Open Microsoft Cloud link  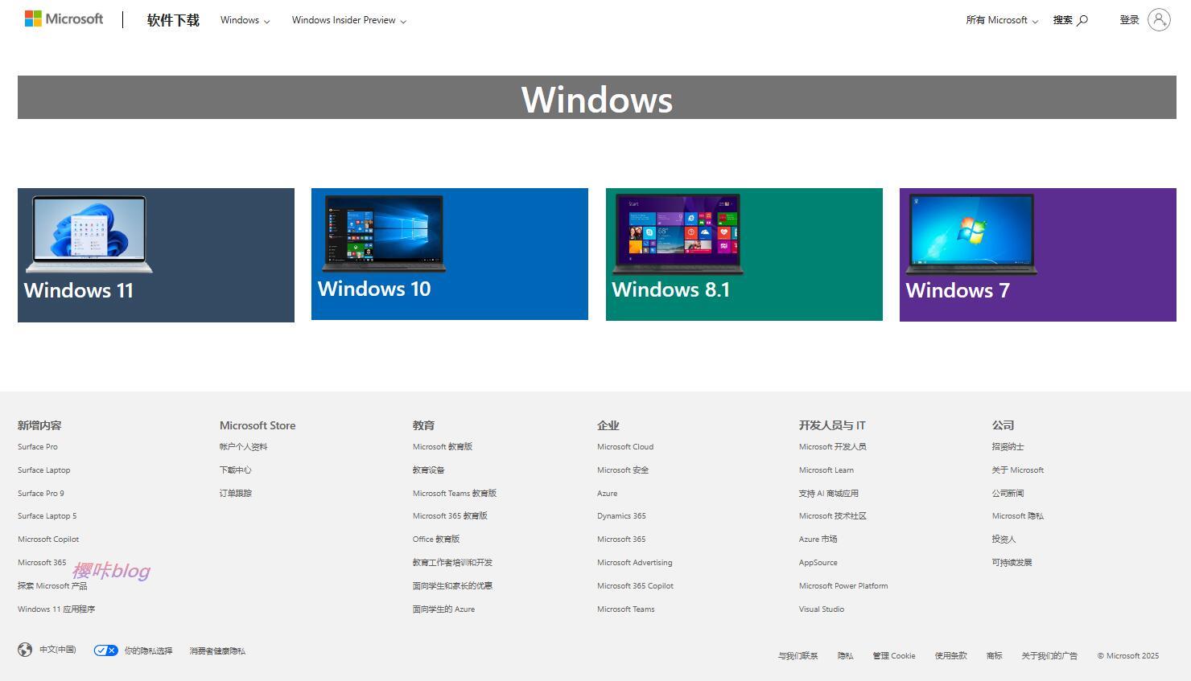tap(625, 447)
